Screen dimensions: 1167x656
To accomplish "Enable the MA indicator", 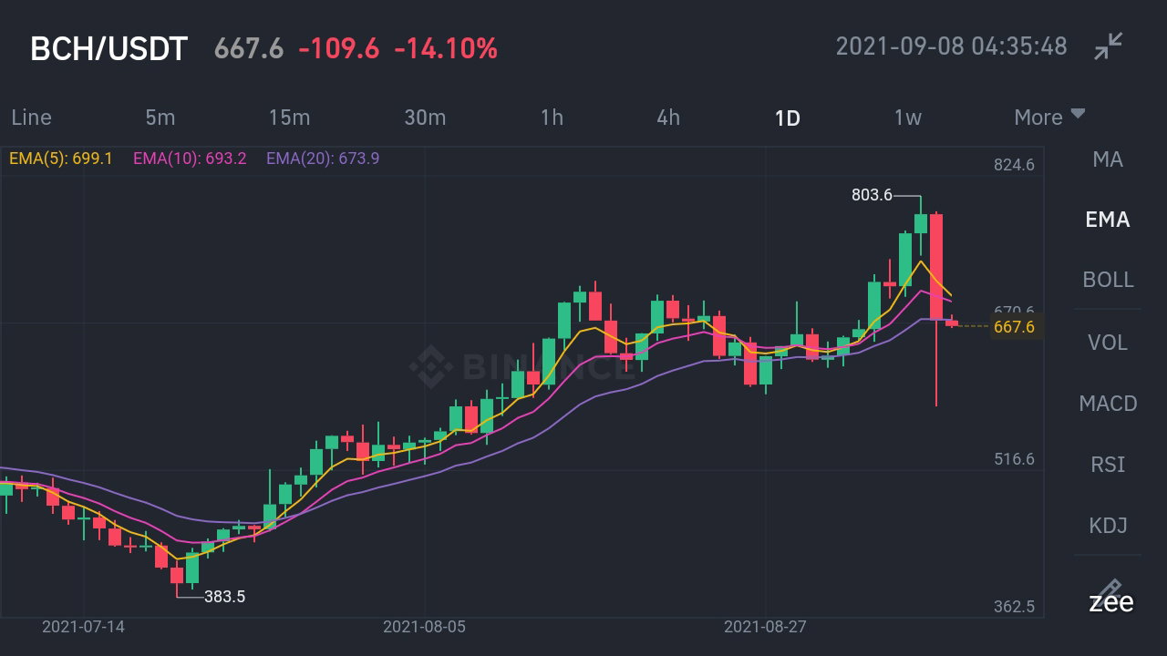I will [x=1108, y=159].
